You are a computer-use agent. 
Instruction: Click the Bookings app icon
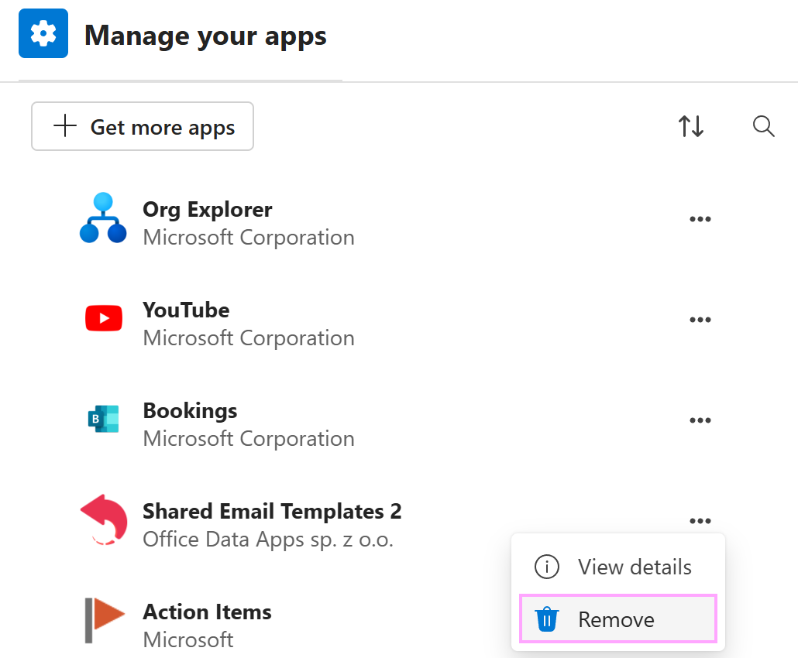(104, 419)
